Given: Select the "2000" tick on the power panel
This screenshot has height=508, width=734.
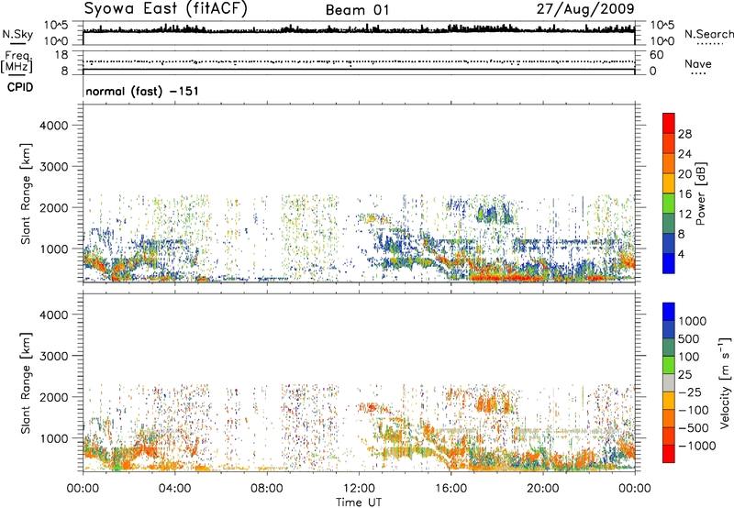Looking at the screenshot, I should click(54, 207).
